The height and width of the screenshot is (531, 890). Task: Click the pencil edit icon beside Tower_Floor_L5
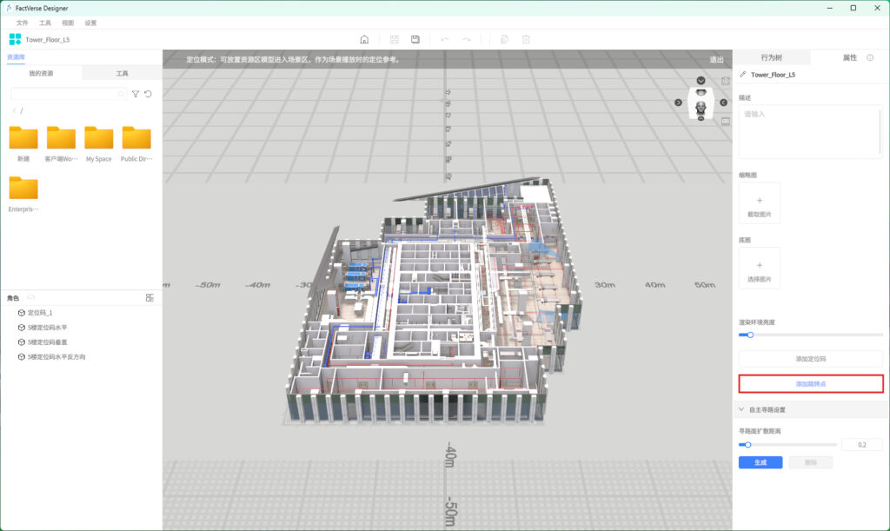pos(743,75)
